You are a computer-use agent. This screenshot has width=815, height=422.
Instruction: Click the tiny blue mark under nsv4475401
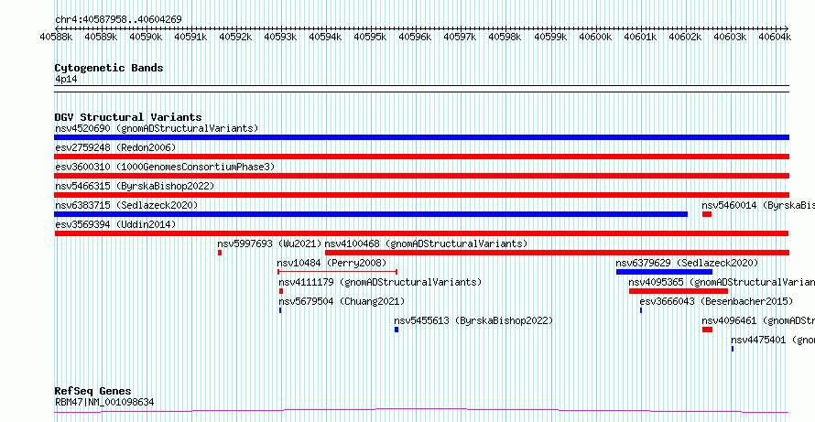coord(733,349)
